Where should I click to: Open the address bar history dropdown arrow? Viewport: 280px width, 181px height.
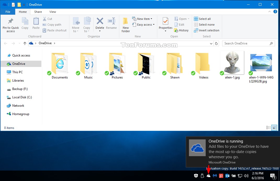[x=211, y=43]
